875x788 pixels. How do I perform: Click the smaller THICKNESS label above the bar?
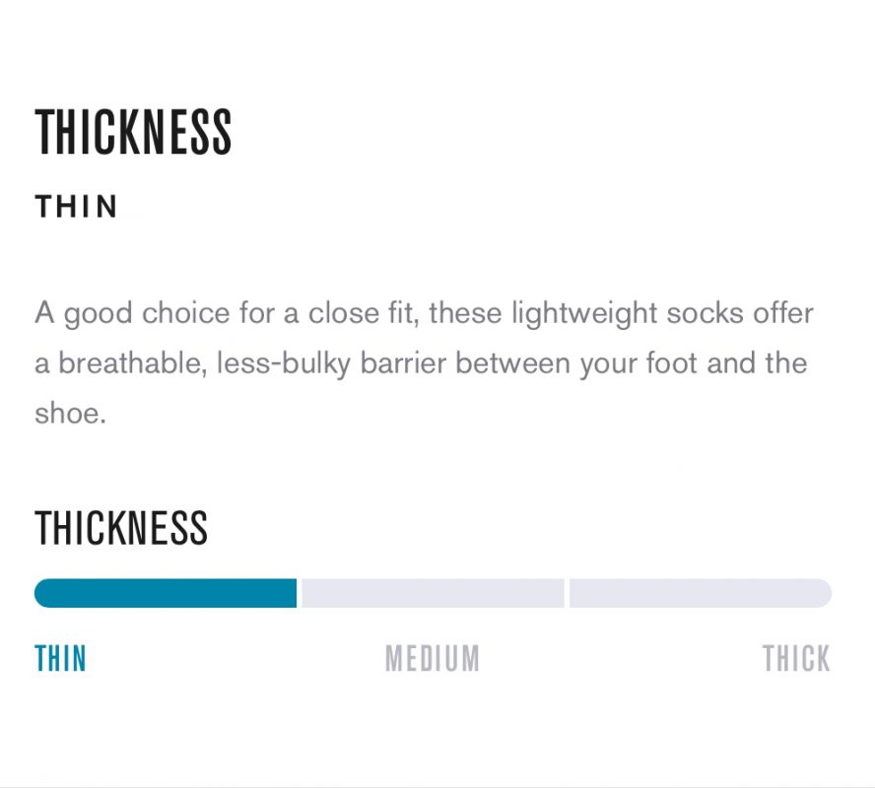(121, 529)
